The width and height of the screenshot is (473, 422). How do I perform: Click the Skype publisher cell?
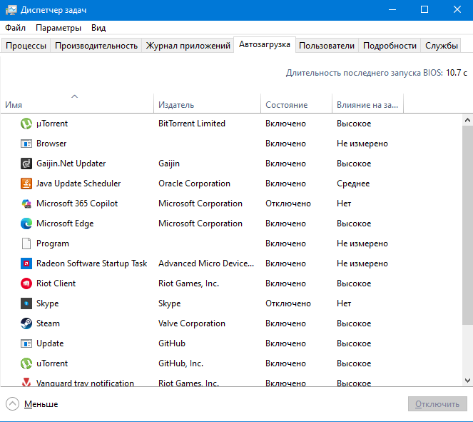(170, 303)
